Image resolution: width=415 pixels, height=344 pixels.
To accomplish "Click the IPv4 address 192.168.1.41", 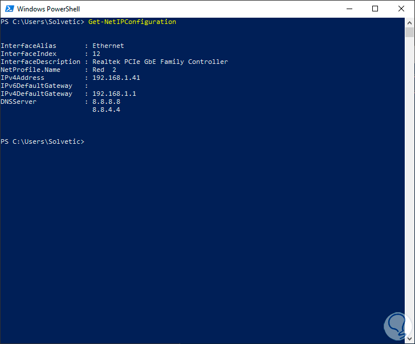I will point(116,78).
